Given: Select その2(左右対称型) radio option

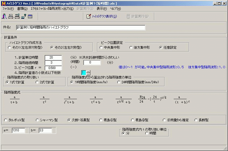Looking at the screenshot, I should click(x=66, y=48).
